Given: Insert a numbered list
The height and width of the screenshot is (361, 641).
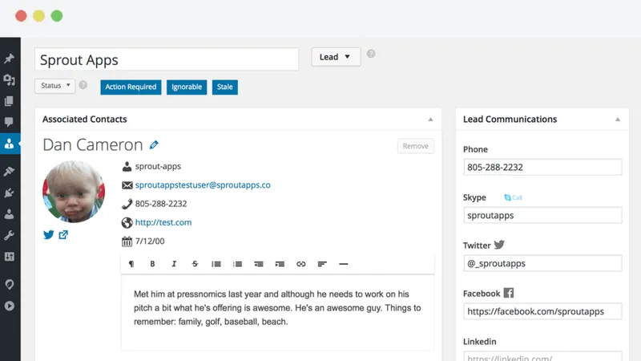Looking at the screenshot, I should (237, 264).
